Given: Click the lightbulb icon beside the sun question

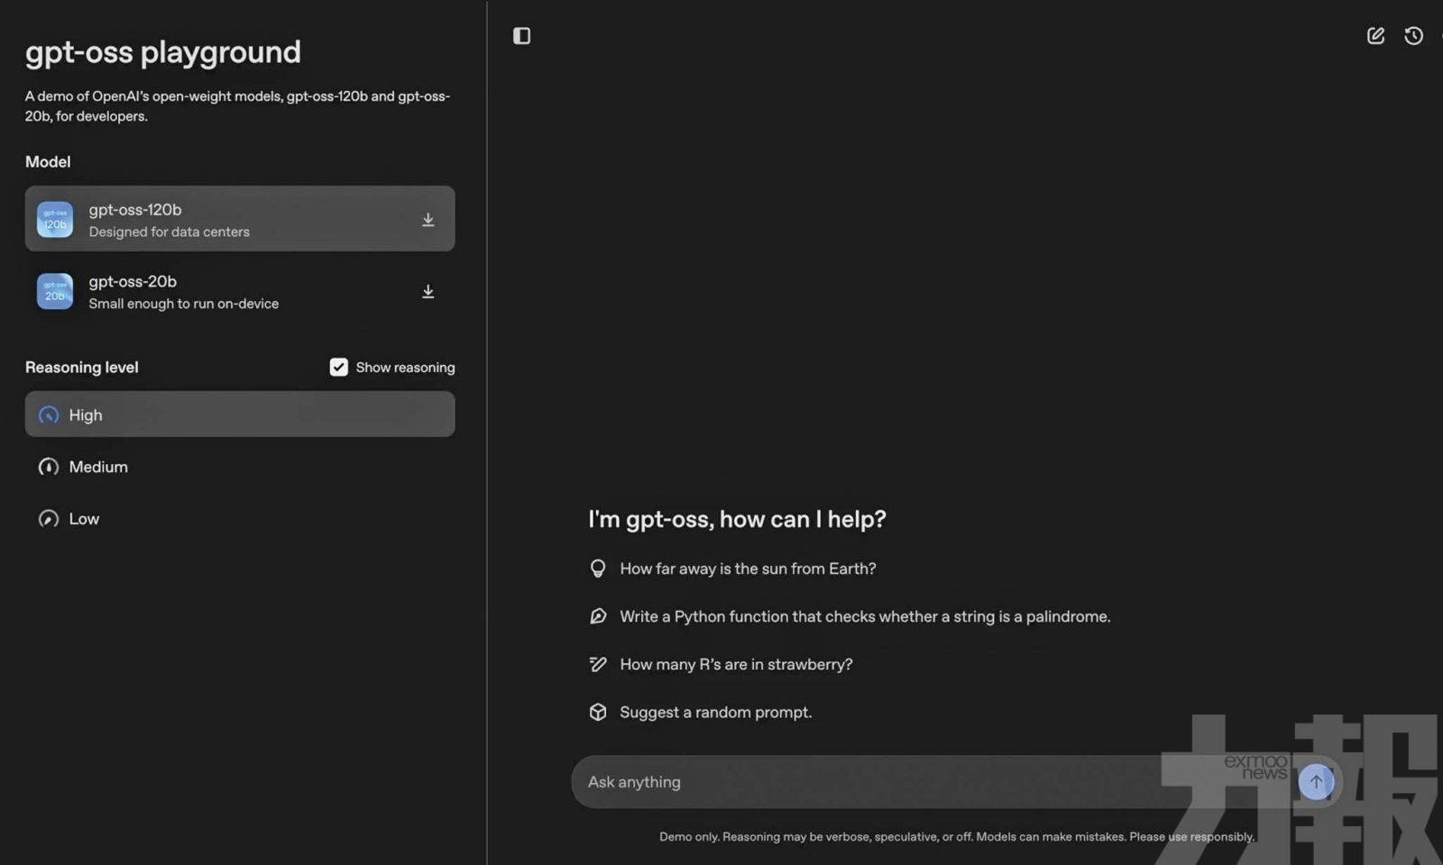Looking at the screenshot, I should click(598, 569).
